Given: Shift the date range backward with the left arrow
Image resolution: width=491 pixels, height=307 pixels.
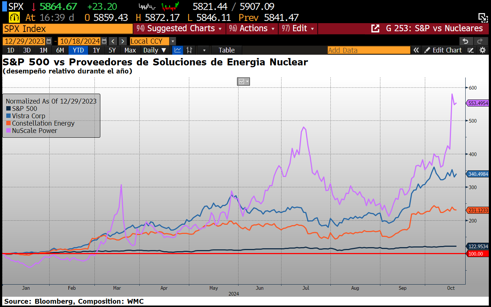Looking at the screenshot, I should 113,41.
